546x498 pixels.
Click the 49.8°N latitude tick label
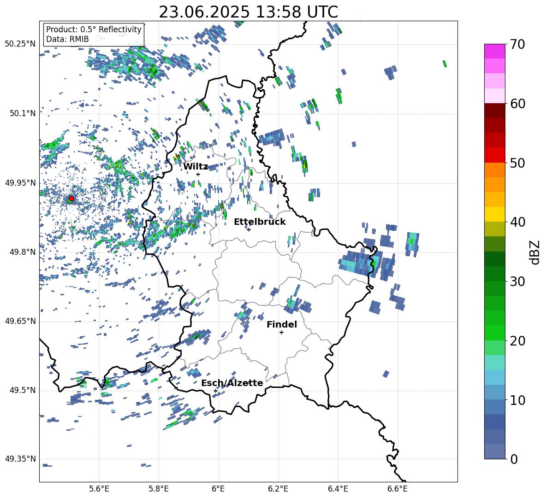pyautogui.click(x=23, y=252)
